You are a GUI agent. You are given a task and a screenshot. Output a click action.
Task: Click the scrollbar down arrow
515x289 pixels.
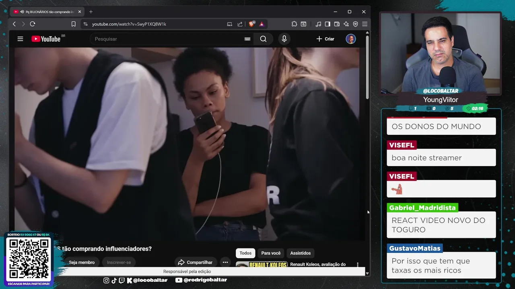click(367, 273)
